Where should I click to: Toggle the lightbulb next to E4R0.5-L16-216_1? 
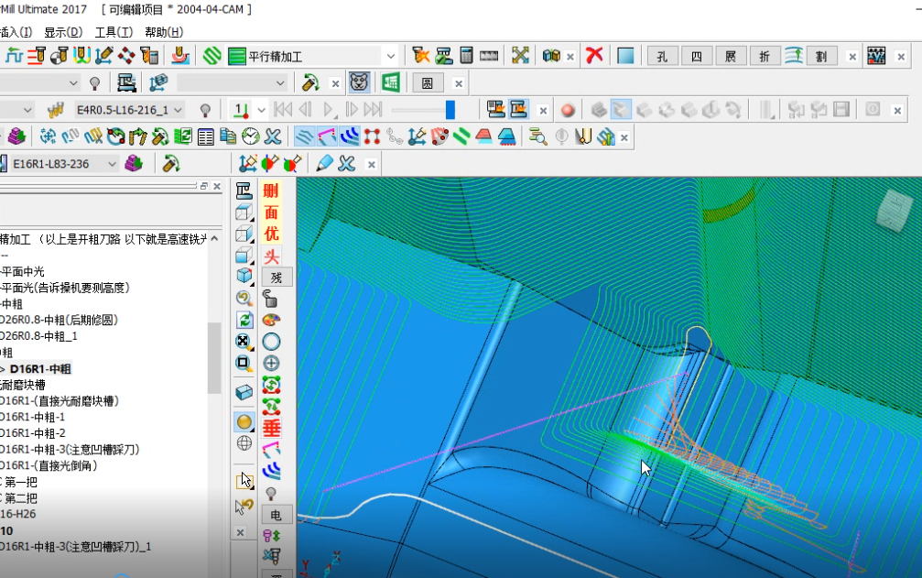click(205, 110)
